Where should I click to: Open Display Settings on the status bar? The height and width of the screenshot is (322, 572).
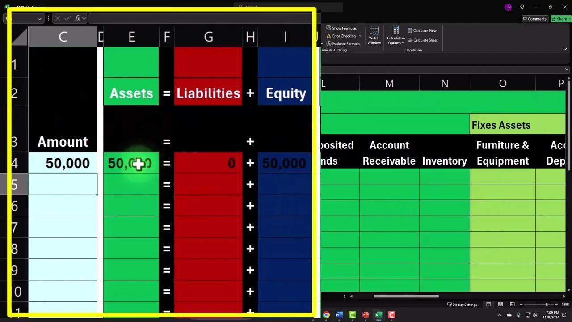pyautogui.click(x=463, y=305)
